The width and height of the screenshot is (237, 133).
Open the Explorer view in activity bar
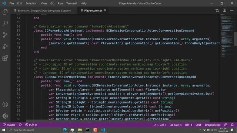pyautogui.click(x=5, y=12)
